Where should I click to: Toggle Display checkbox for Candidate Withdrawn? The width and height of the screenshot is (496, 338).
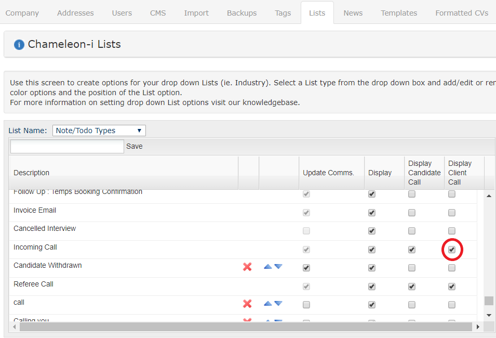click(x=372, y=268)
